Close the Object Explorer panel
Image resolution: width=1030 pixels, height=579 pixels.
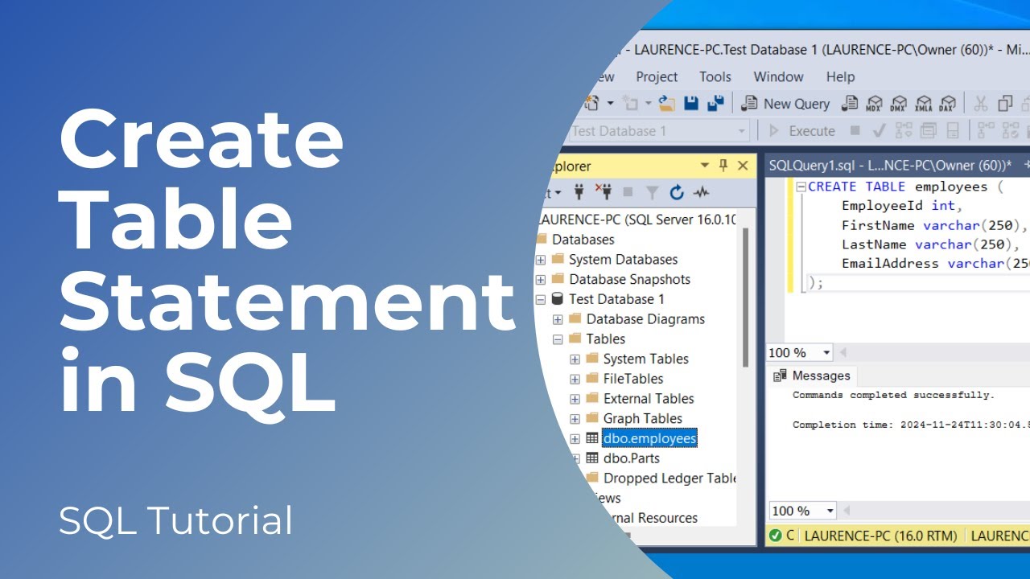coord(743,165)
